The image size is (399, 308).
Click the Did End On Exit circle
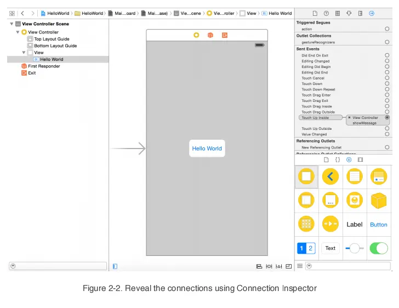[x=387, y=55]
